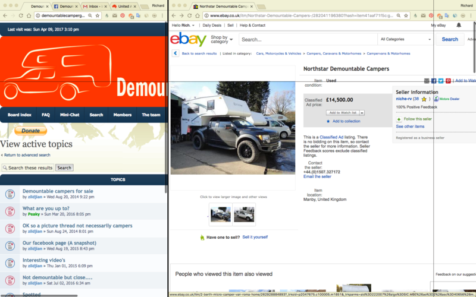
Task: Click blue eBay Search button
Action: (450, 39)
